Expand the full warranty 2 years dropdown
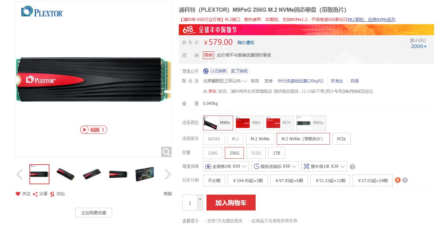The image size is (441, 226). 226,166
